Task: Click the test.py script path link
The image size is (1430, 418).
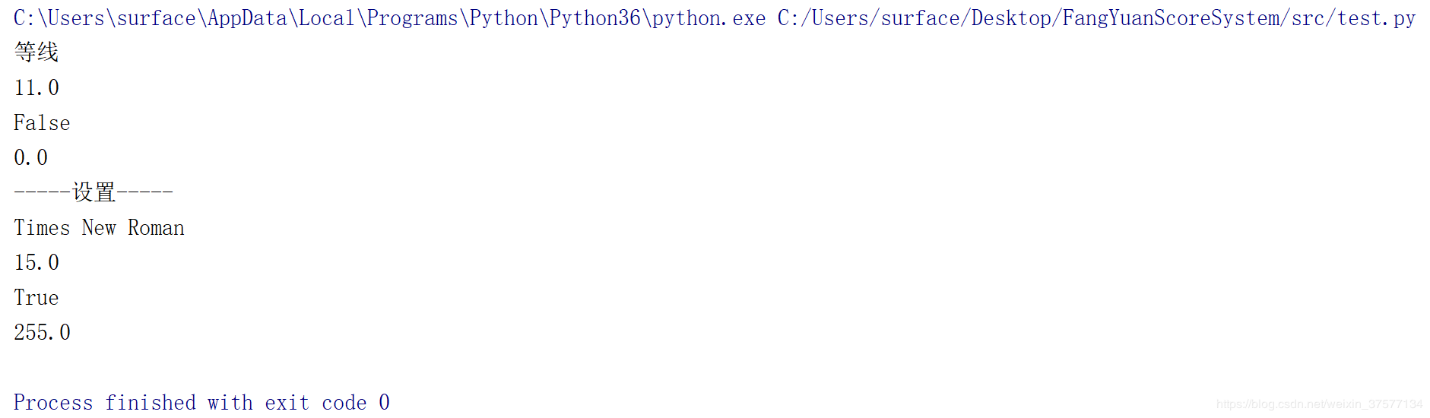Action: coord(1096,18)
